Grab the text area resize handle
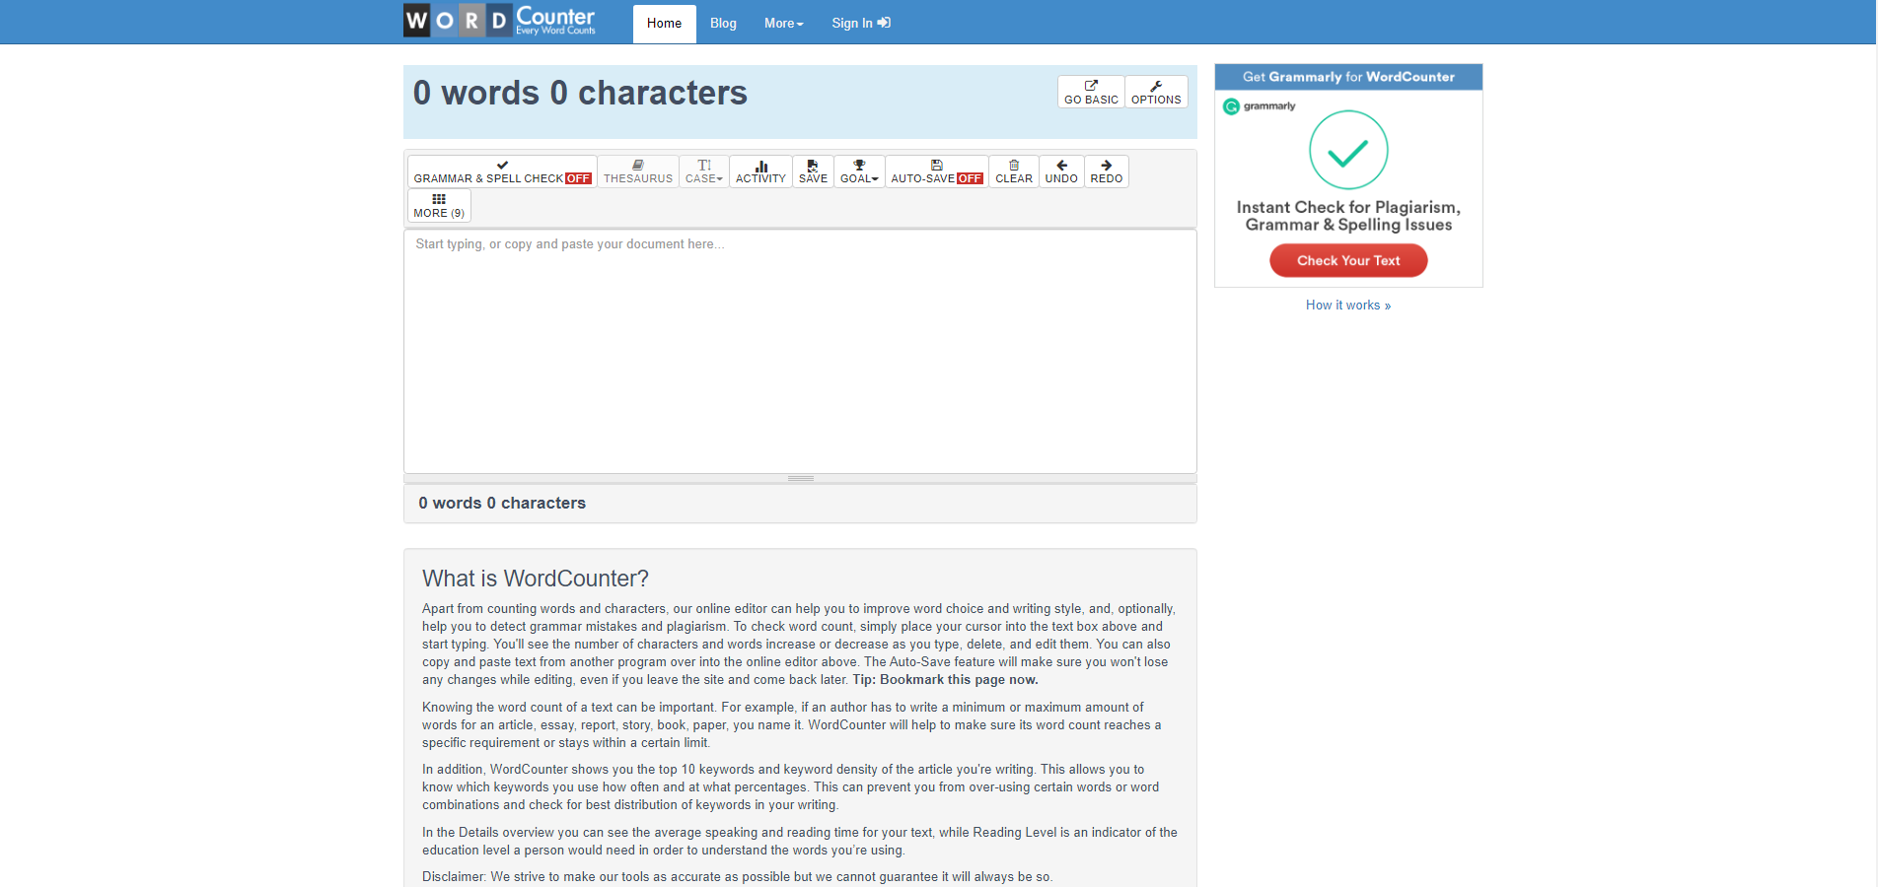Image resolution: width=1878 pixels, height=887 pixels. point(800,478)
